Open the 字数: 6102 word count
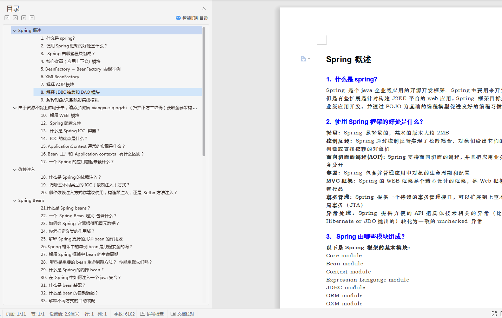 [124, 314]
